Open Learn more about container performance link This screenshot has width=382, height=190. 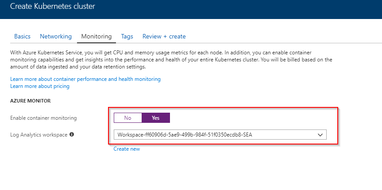85,79
